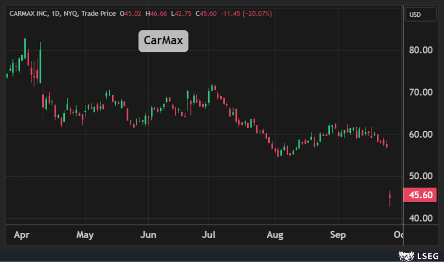This screenshot has width=444, height=262.
Task: Click the 60.00 price axis label
Action: click(x=420, y=135)
